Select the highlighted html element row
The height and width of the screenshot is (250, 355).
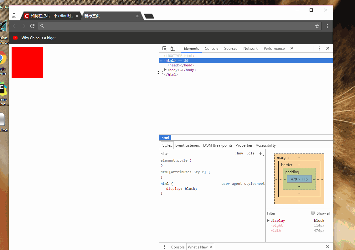click(246, 60)
